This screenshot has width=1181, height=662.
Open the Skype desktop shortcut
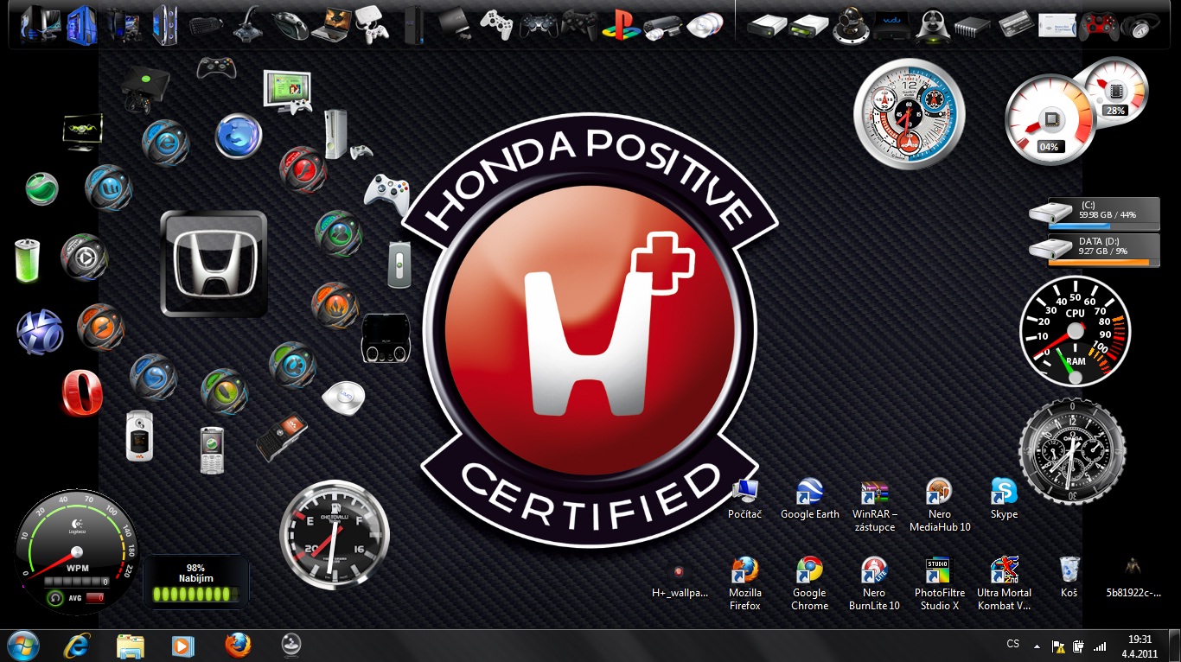click(x=1004, y=493)
